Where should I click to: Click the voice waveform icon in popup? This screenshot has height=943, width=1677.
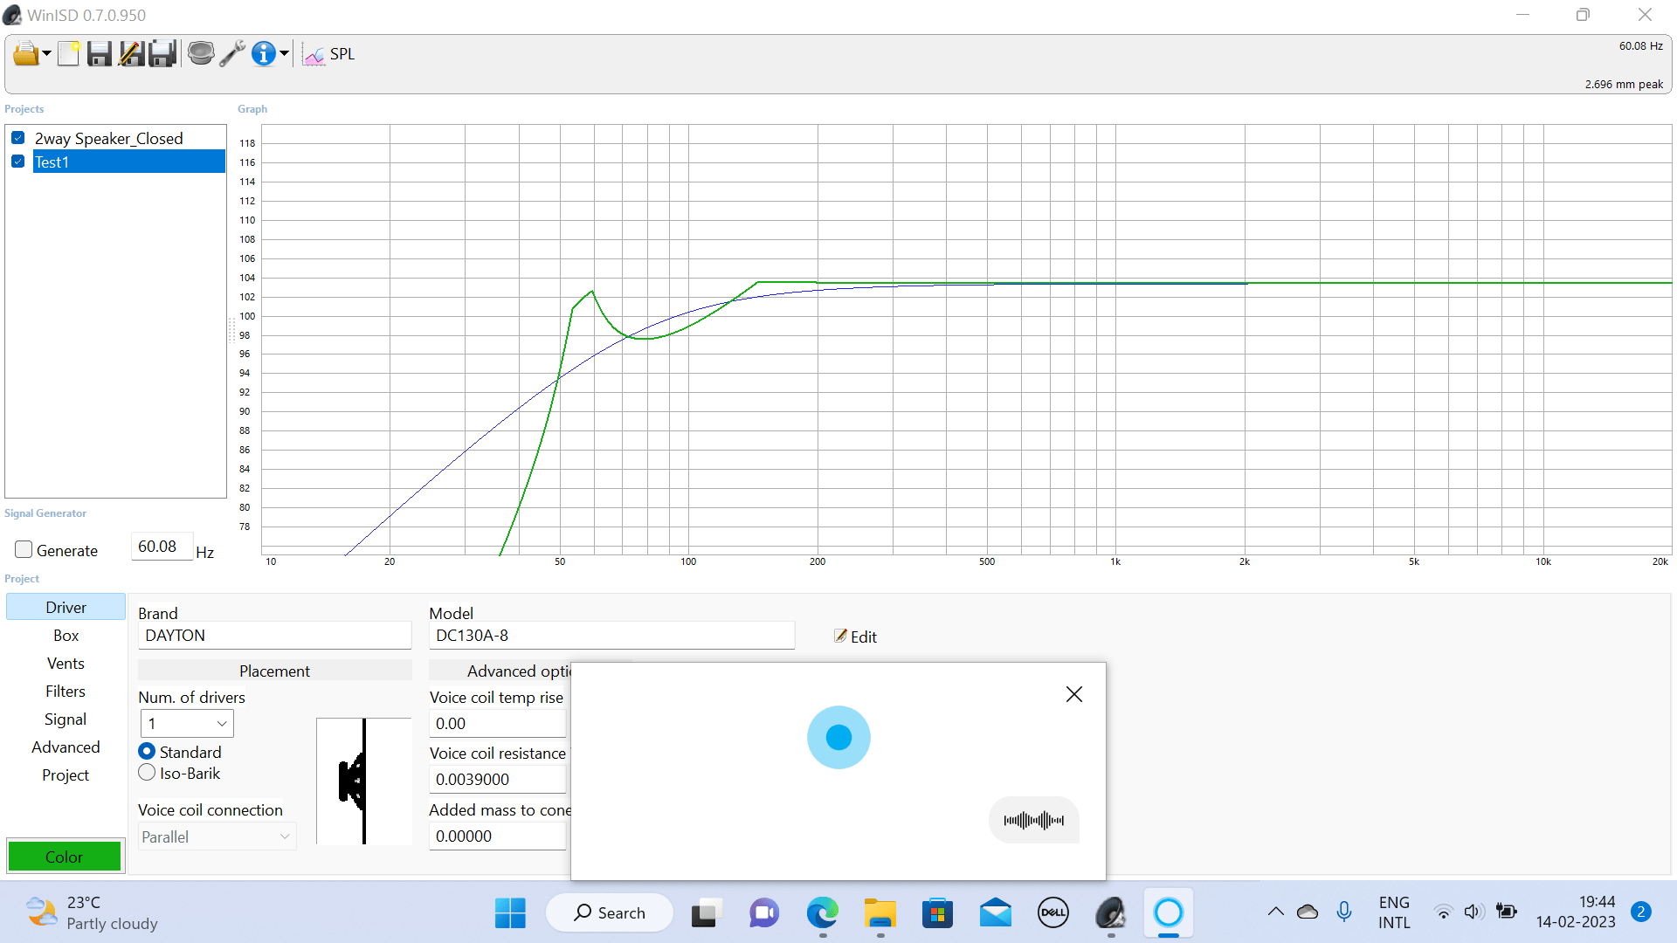[1034, 820]
